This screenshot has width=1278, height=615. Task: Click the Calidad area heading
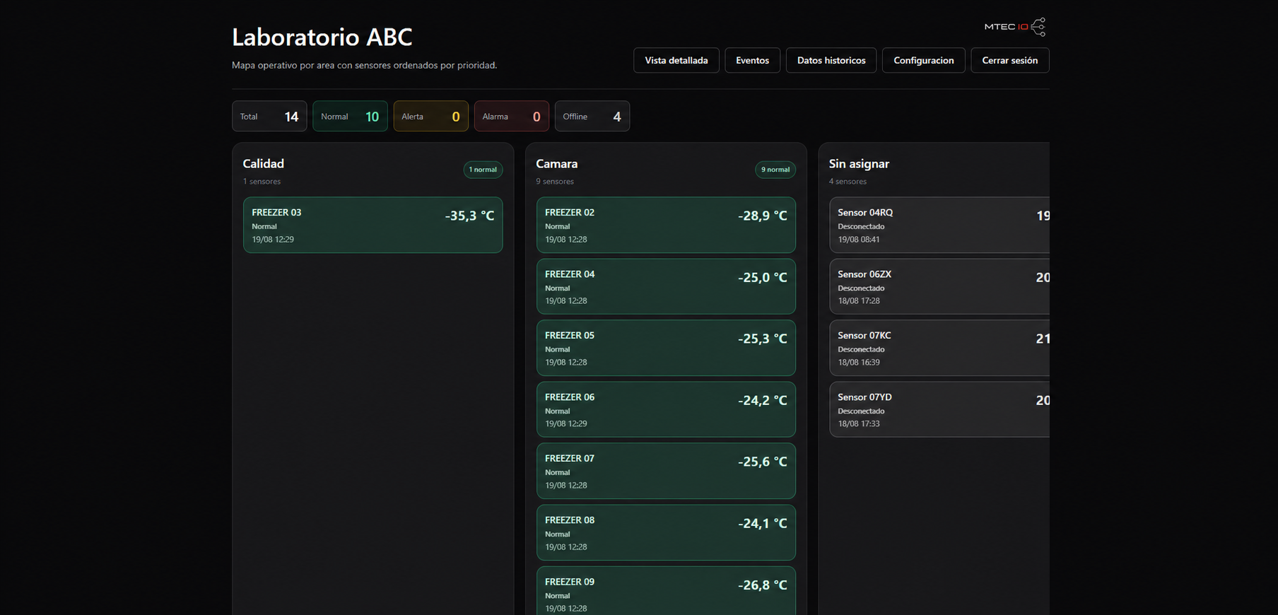264,163
